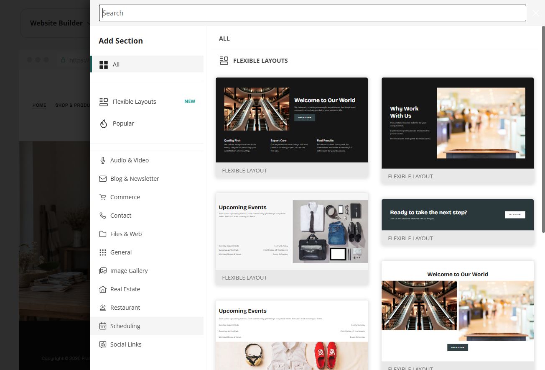Viewport: 545px width, 370px height.
Task: Open Files & Web folder icon
Action: tap(103, 234)
